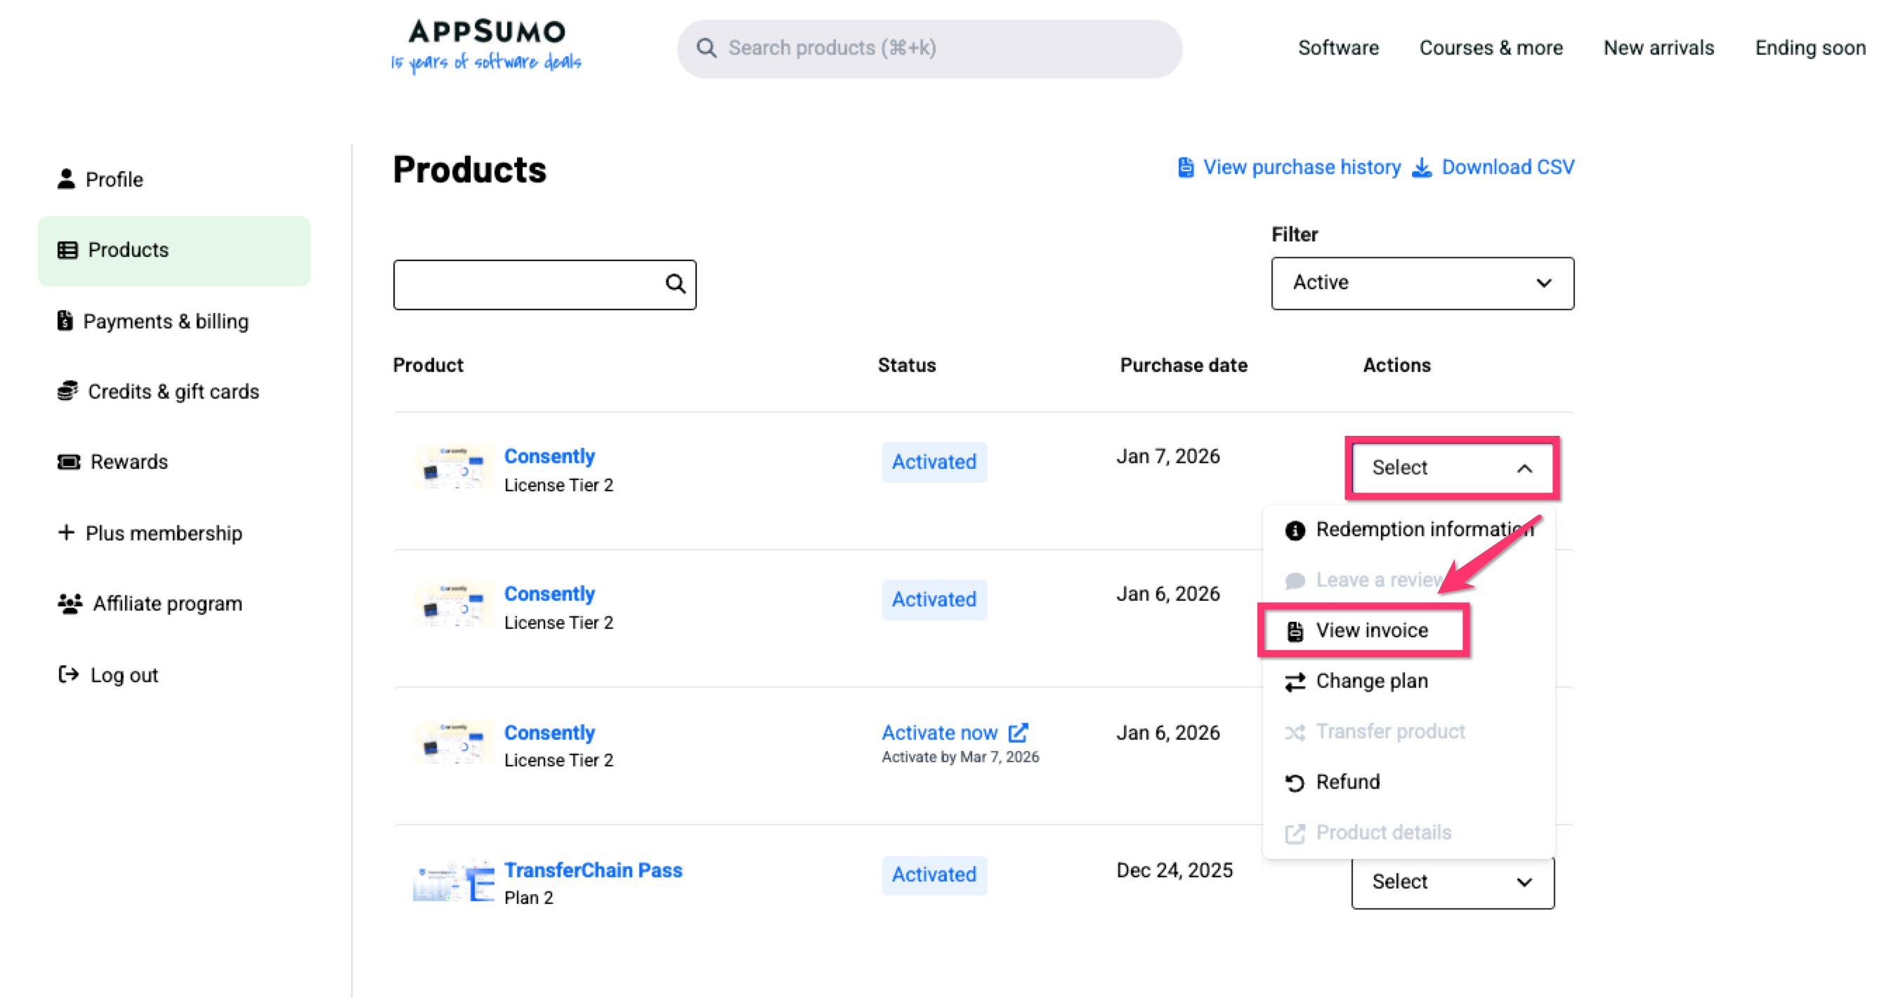Open Redemption information menu entry
This screenshot has width=1898, height=998.
click(1422, 529)
